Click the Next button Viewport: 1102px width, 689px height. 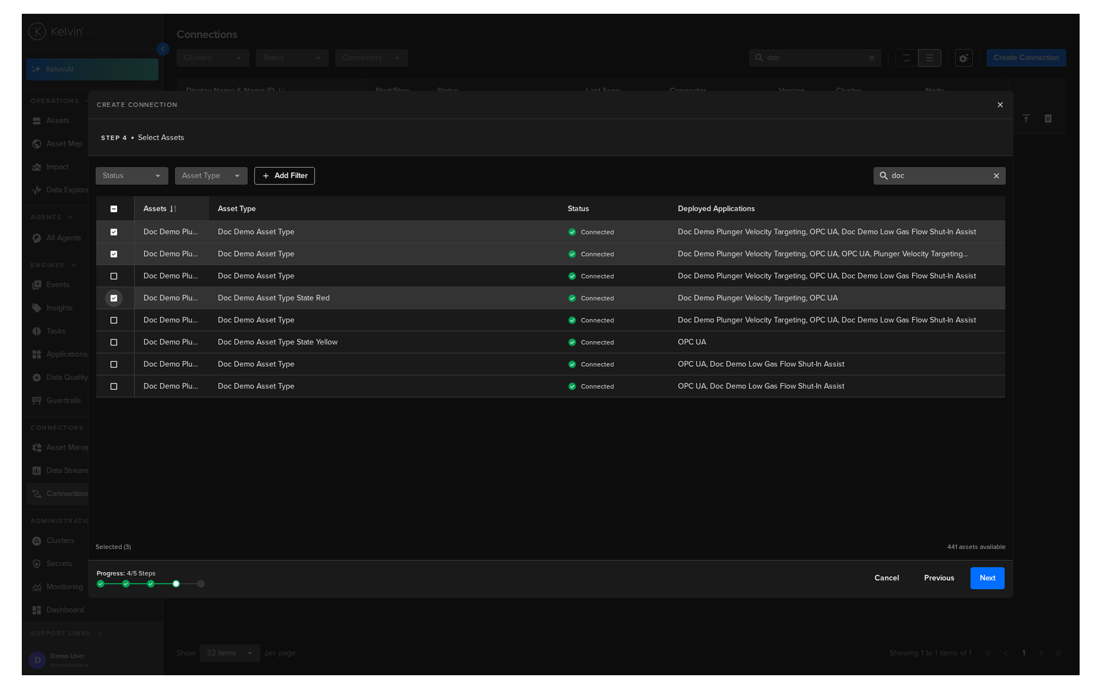pos(987,578)
